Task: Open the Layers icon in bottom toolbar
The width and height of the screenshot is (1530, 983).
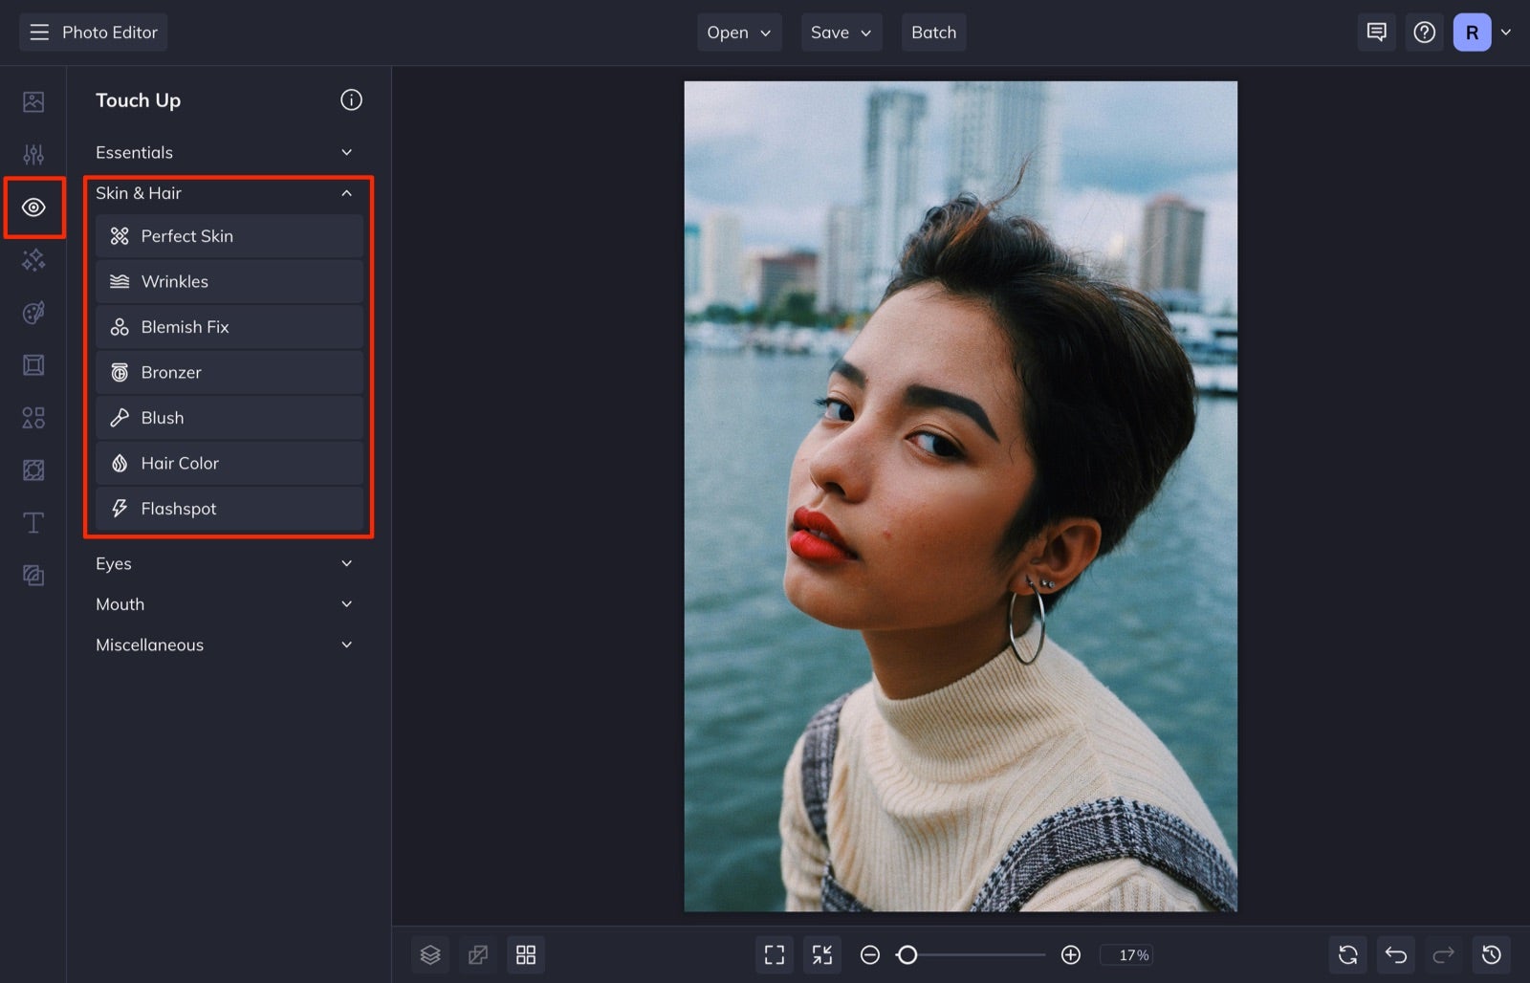Action: 429,953
